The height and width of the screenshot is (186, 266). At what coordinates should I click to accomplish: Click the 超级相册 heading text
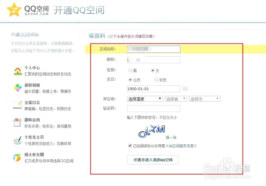coord(32,85)
